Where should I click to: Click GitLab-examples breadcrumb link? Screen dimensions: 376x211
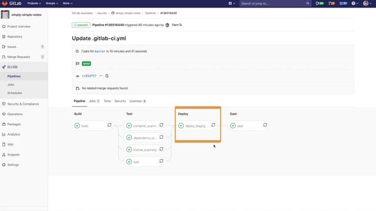[x=82, y=13]
